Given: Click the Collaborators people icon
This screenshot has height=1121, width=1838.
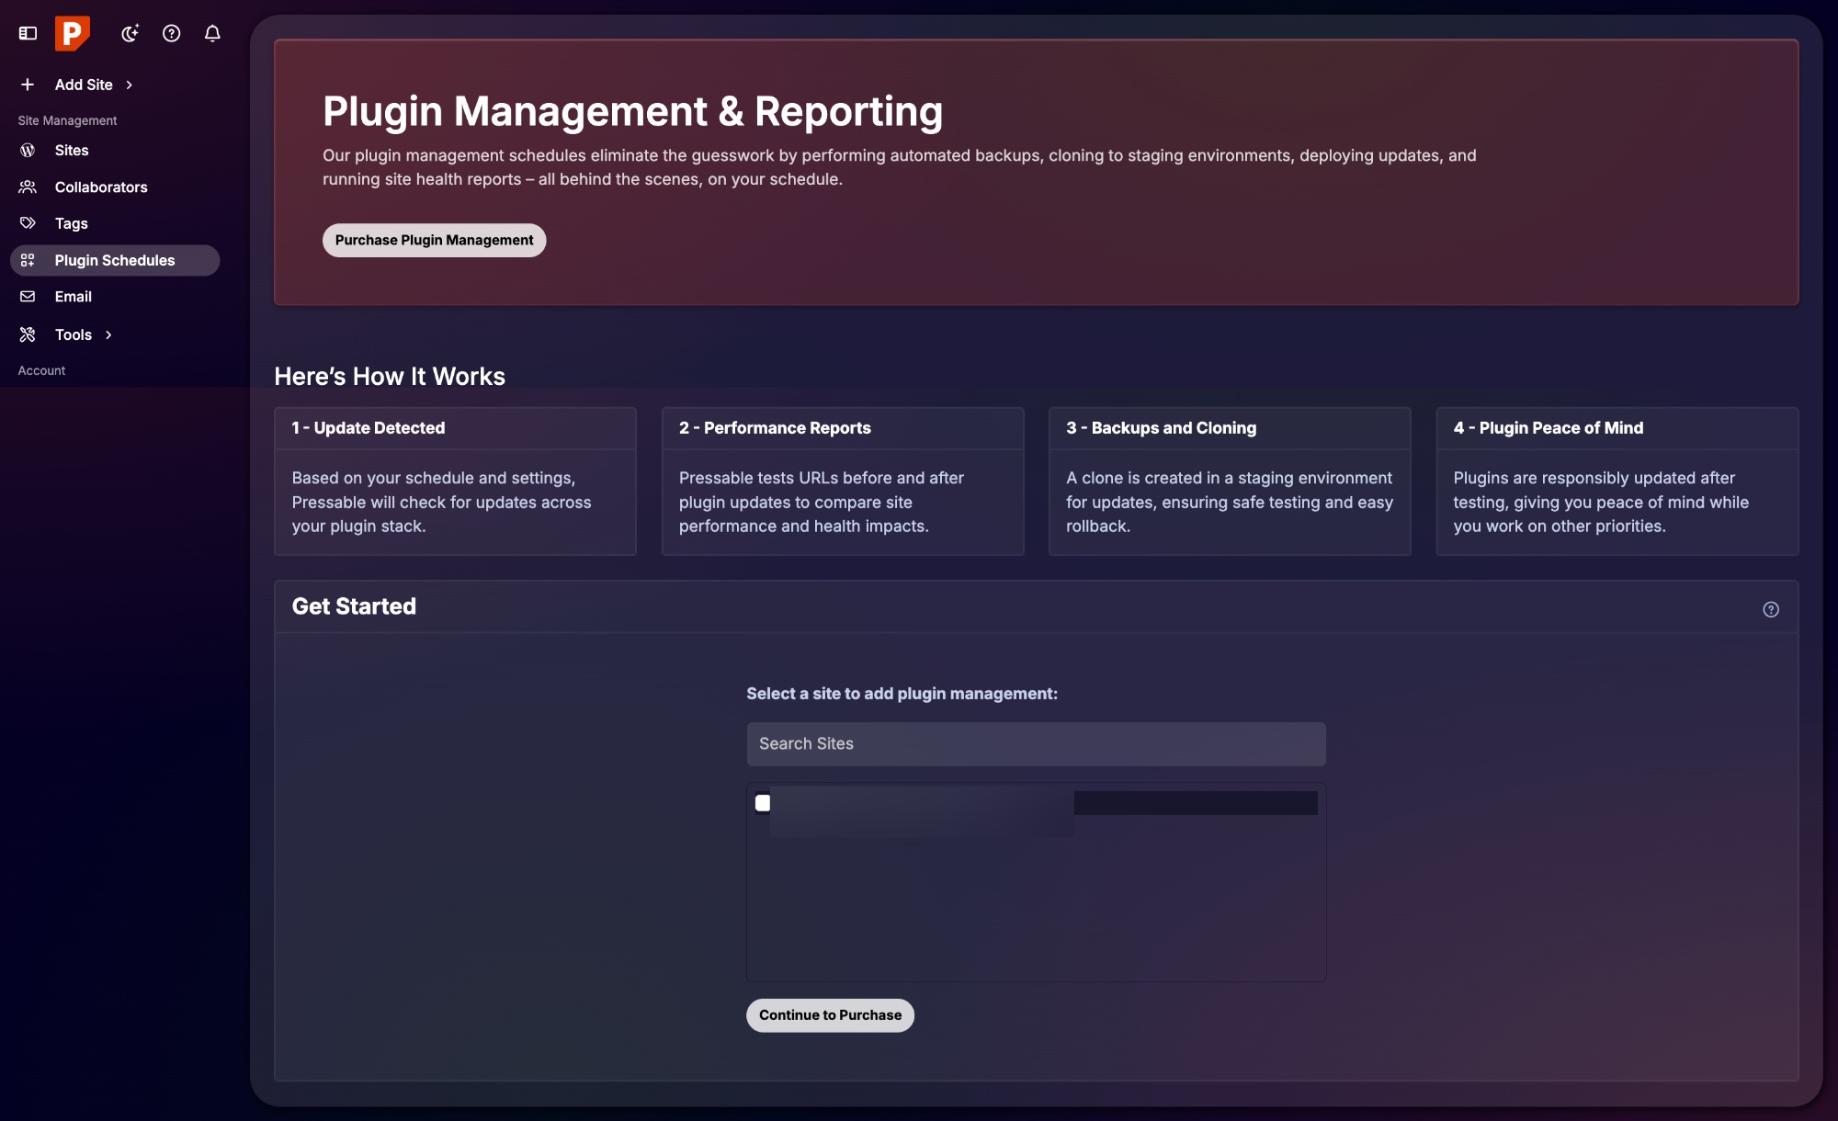Looking at the screenshot, I should tap(28, 187).
